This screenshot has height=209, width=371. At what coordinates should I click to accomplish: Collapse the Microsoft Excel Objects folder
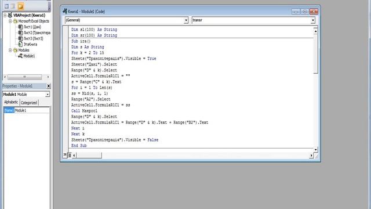tap(10, 21)
